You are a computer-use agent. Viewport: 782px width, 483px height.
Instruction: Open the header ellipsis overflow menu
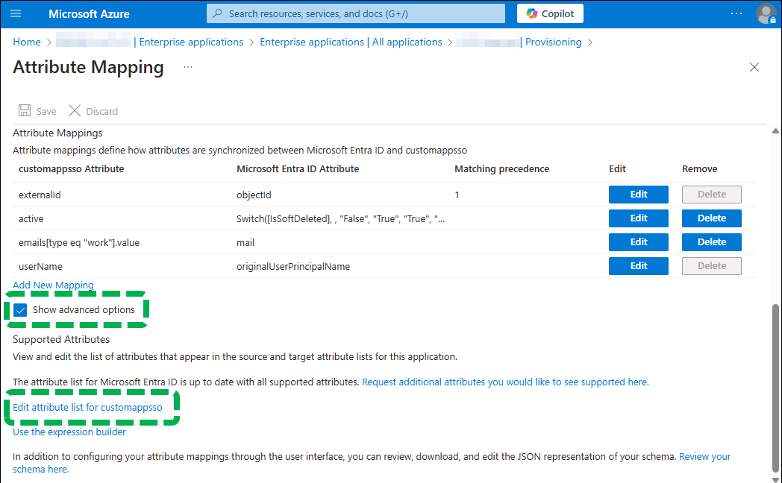pos(736,13)
